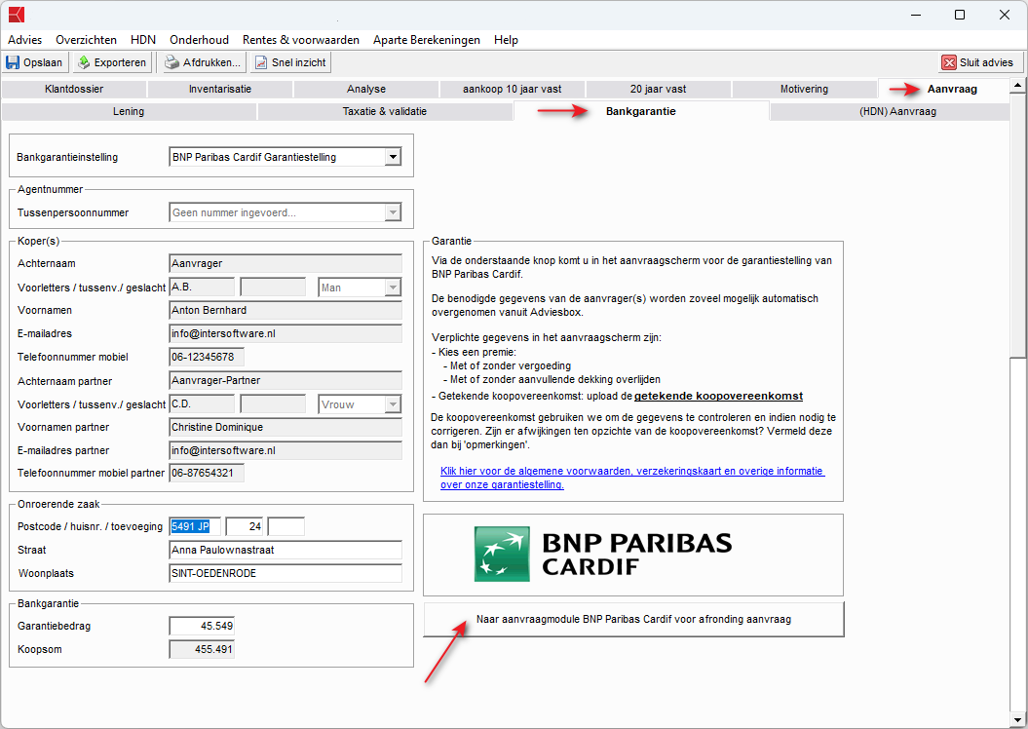The height and width of the screenshot is (729, 1028).
Task: Click the empty toevoeging field
Action: (x=286, y=526)
